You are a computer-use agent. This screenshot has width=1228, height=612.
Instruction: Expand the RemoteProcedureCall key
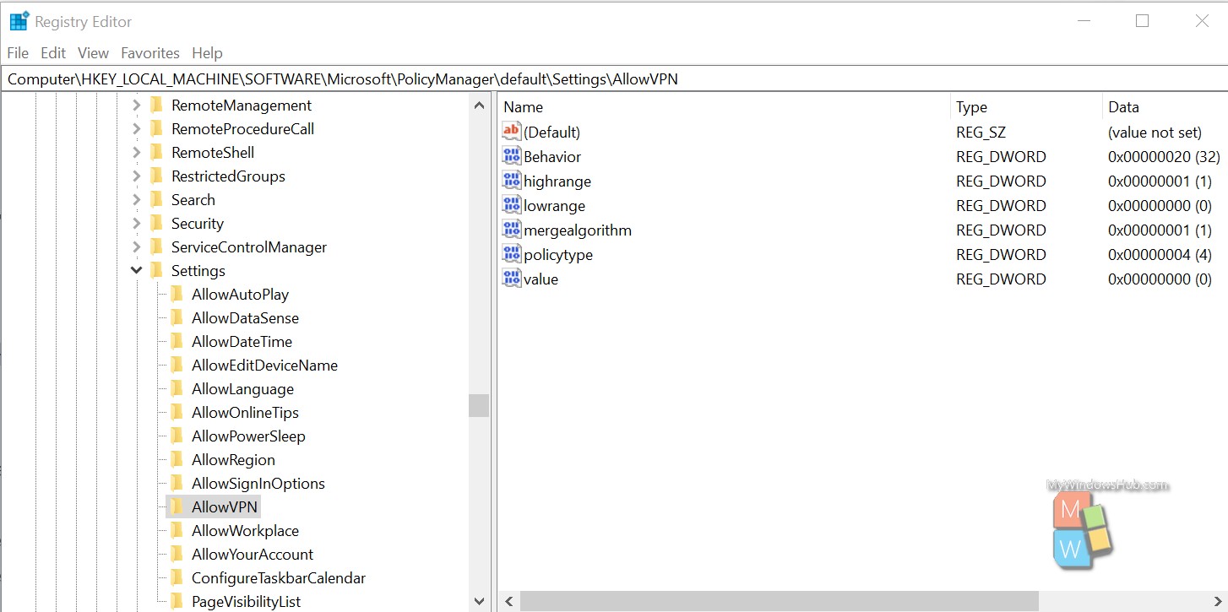tap(136, 128)
